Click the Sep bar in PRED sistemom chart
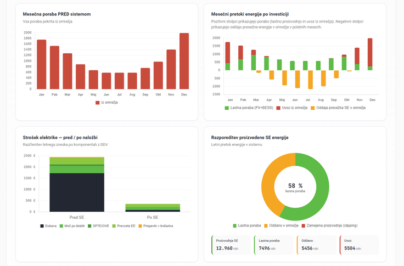 tap(145, 78)
